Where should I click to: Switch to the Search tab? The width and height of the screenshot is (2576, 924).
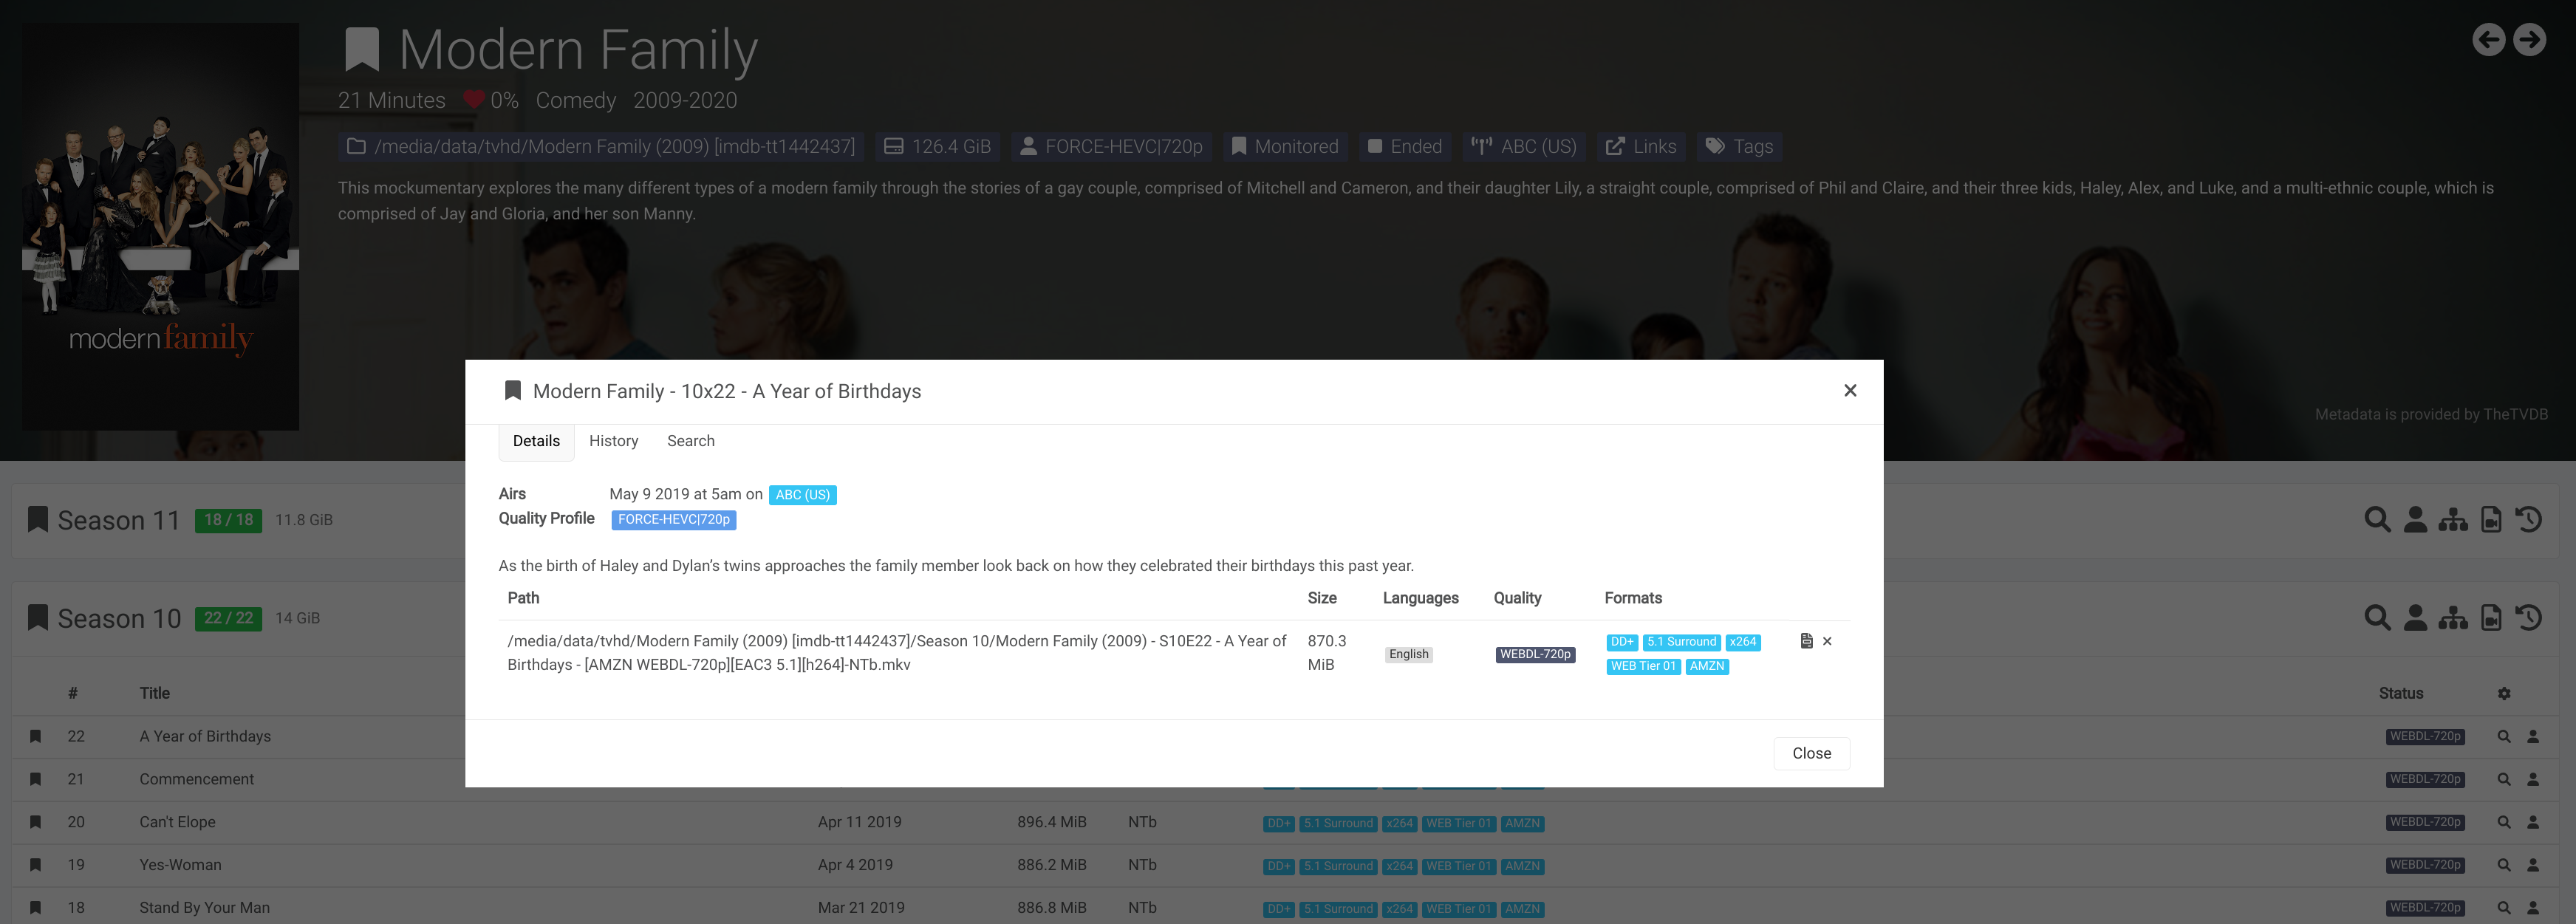pyautogui.click(x=690, y=441)
